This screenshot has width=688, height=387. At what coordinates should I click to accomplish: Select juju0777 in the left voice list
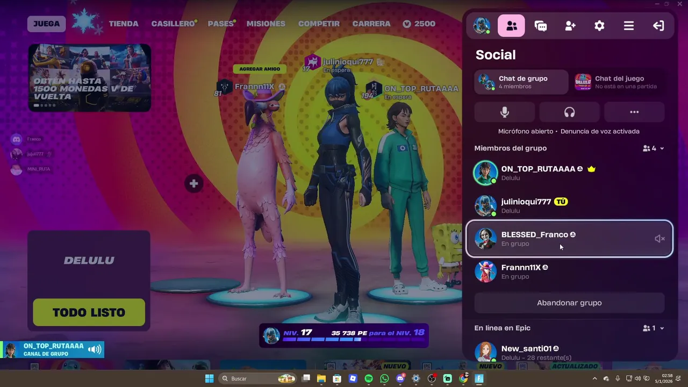pos(32,154)
